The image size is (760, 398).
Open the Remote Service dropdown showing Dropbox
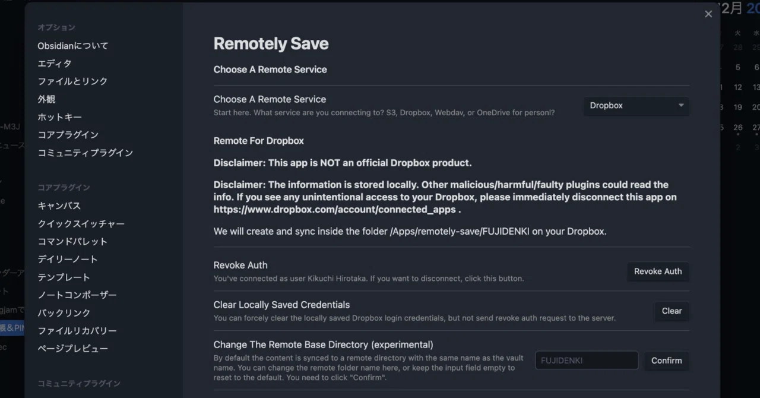click(x=636, y=106)
